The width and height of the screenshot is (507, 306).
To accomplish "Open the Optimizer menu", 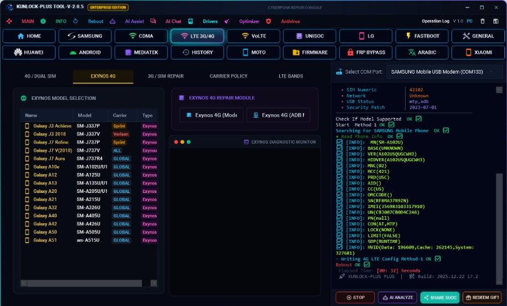I will coord(249,21).
